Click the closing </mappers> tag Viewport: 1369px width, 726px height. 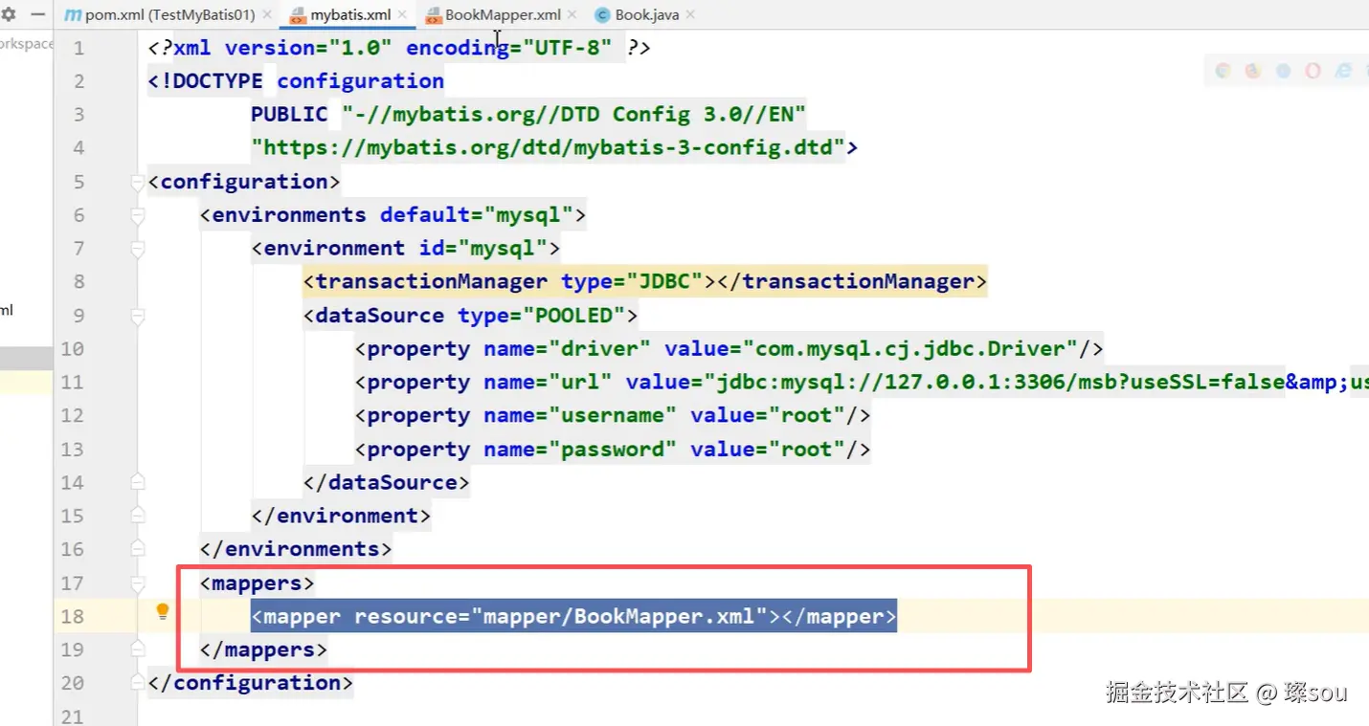click(x=263, y=649)
